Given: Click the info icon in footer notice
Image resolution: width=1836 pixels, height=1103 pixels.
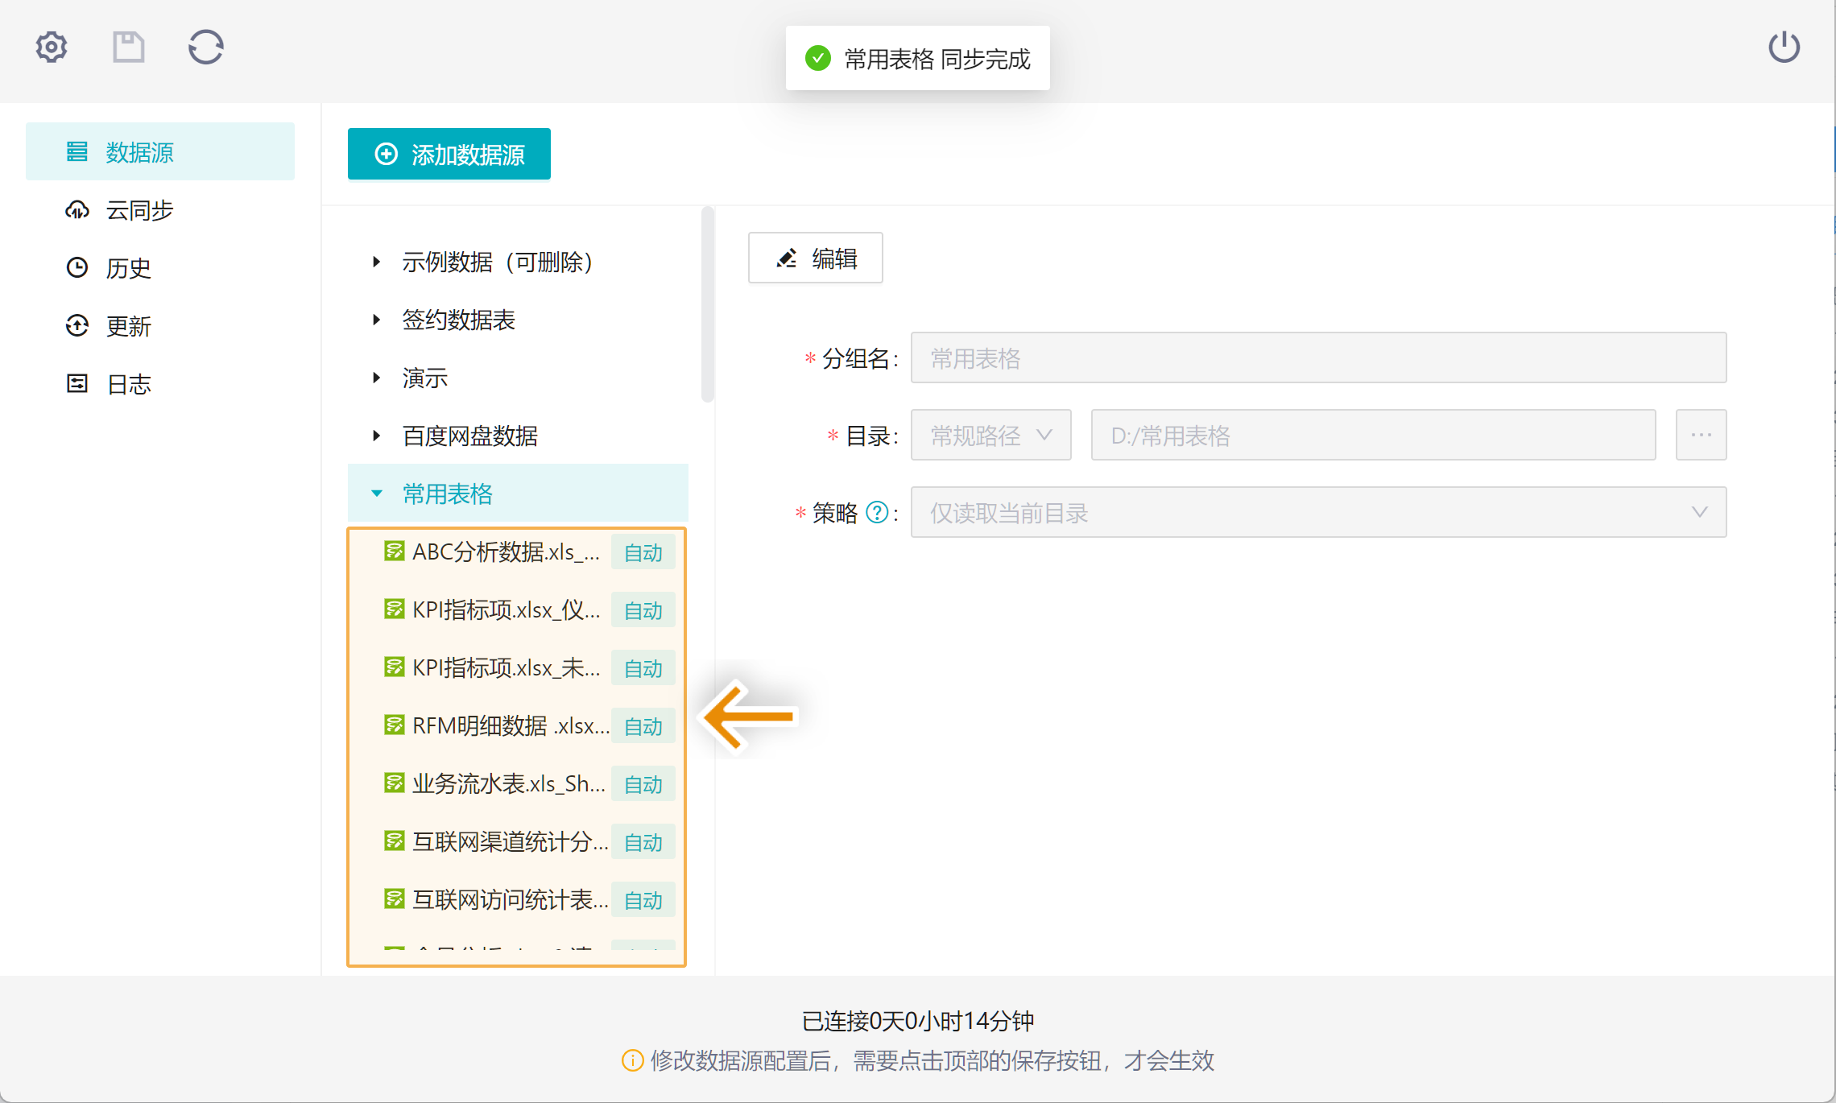Looking at the screenshot, I should [x=632, y=1060].
